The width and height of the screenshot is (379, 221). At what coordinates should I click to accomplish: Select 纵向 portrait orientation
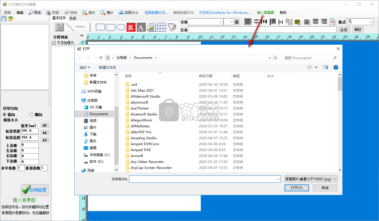point(4,114)
